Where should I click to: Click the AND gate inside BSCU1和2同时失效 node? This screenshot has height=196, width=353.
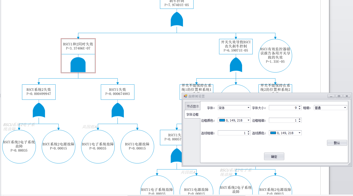78,65
